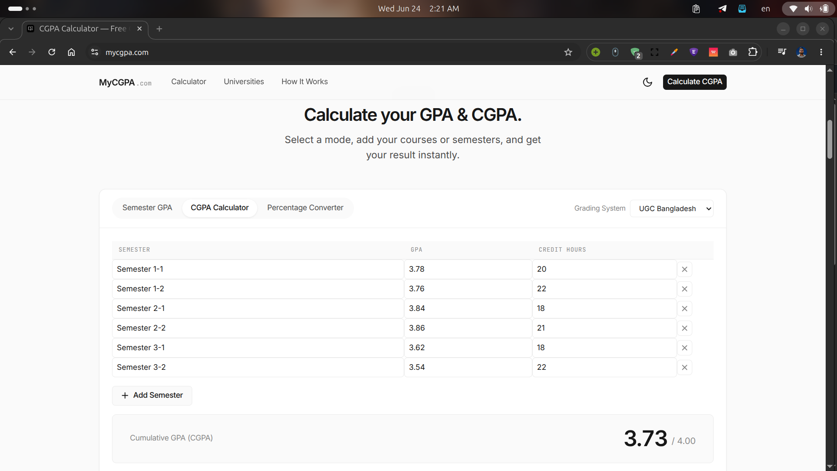Open a new browser tab
This screenshot has height=471, width=837.
(x=159, y=29)
